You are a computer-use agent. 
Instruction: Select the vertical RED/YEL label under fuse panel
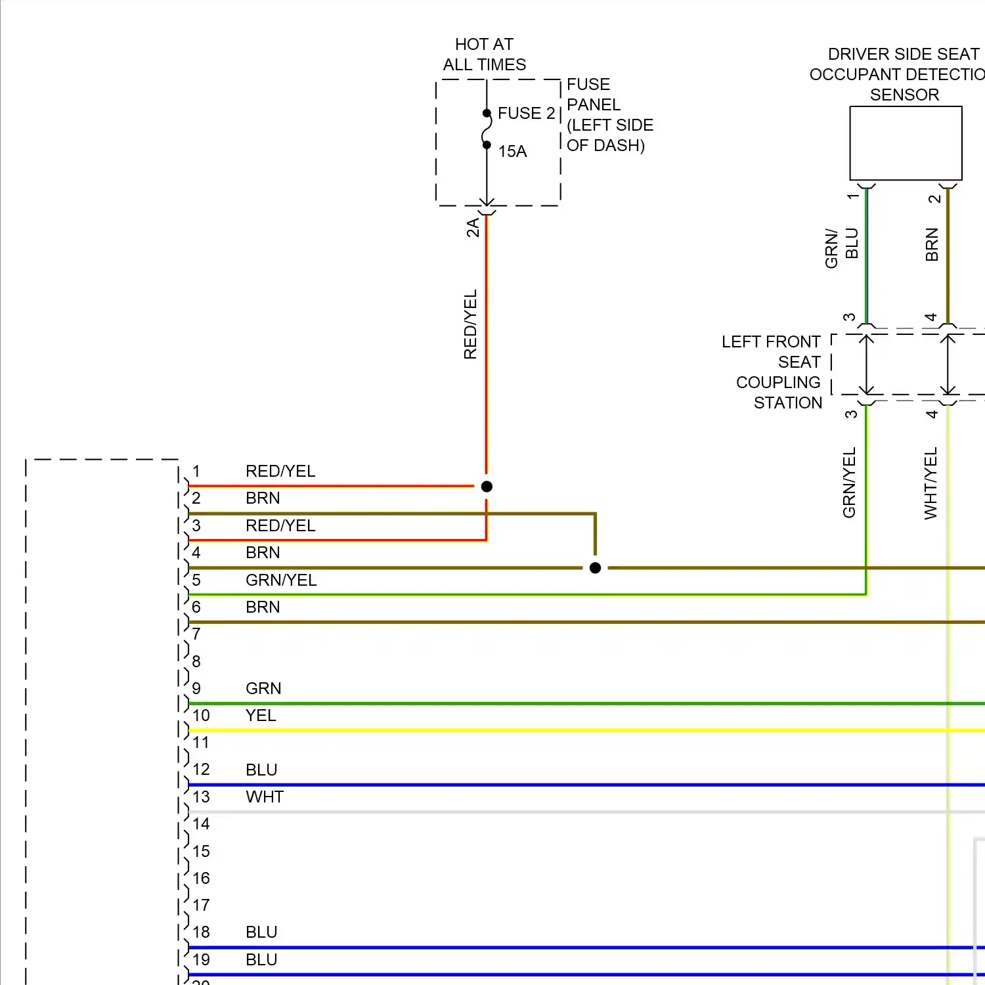[x=470, y=324]
